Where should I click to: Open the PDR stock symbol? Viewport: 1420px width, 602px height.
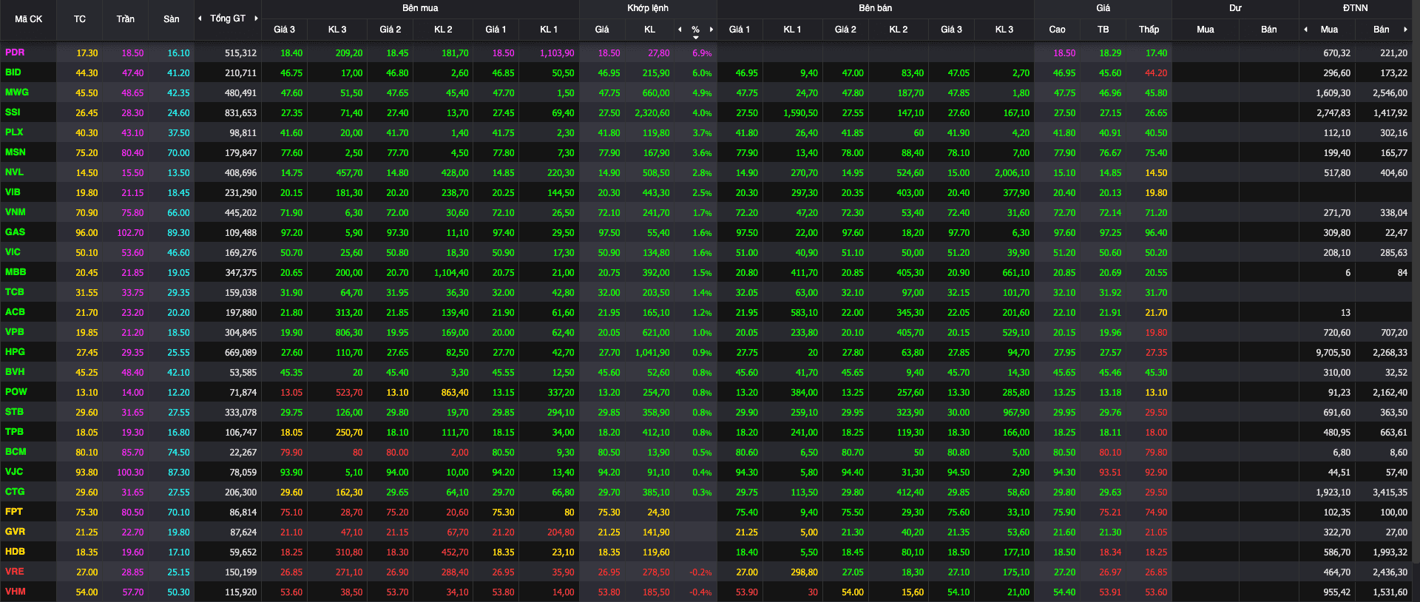pyautogui.click(x=15, y=53)
